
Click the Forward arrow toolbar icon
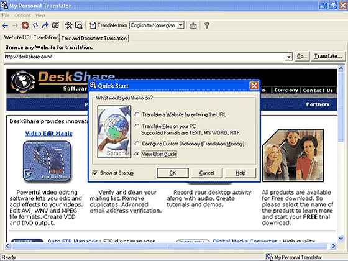15,25
